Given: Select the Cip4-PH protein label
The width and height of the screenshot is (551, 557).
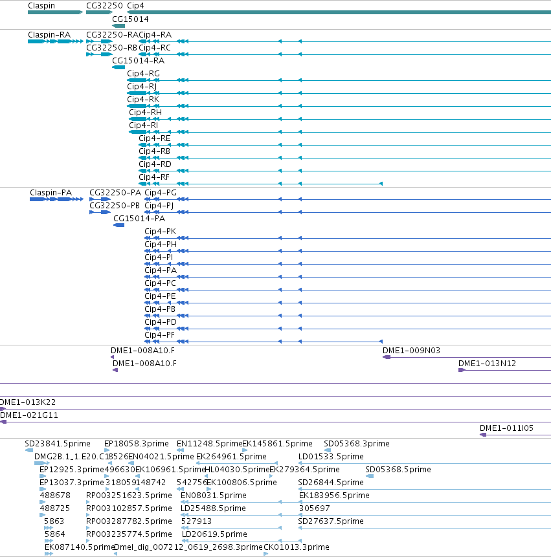Looking at the screenshot, I should tap(161, 245).
